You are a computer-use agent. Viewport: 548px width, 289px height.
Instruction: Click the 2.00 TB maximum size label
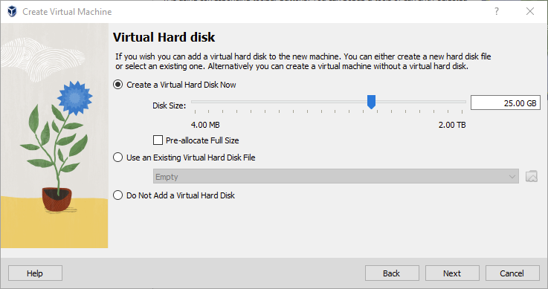tap(452, 125)
